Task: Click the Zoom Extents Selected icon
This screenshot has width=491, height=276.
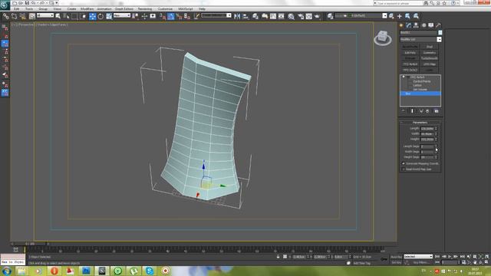Action: 481,257
